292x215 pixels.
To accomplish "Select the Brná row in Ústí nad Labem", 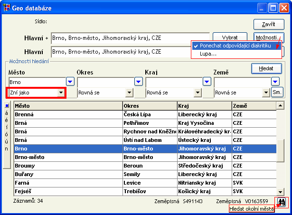I will point(145,140).
